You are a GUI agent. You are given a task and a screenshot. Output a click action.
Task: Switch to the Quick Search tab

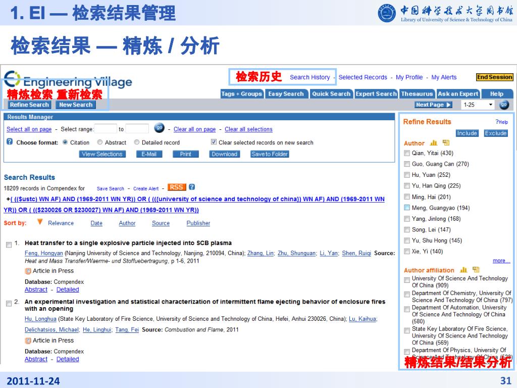[x=331, y=94]
